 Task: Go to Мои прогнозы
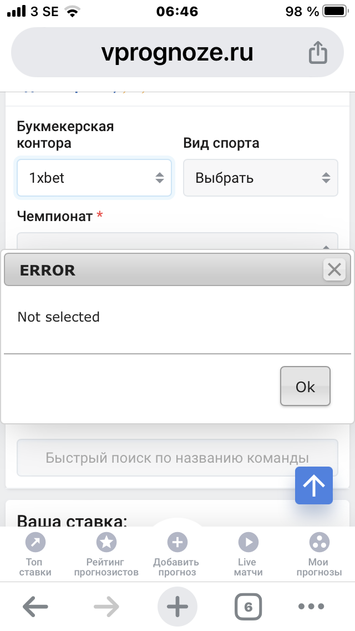[319, 553]
